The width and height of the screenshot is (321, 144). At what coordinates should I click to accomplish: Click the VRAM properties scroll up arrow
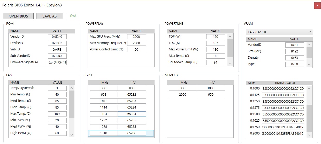click(309, 44)
